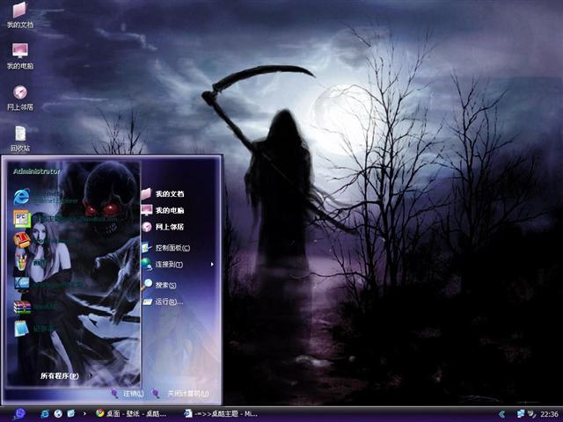Show hidden system tray icons chevron
Viewport: 563px width, 422px height.
tap(501, 413)
